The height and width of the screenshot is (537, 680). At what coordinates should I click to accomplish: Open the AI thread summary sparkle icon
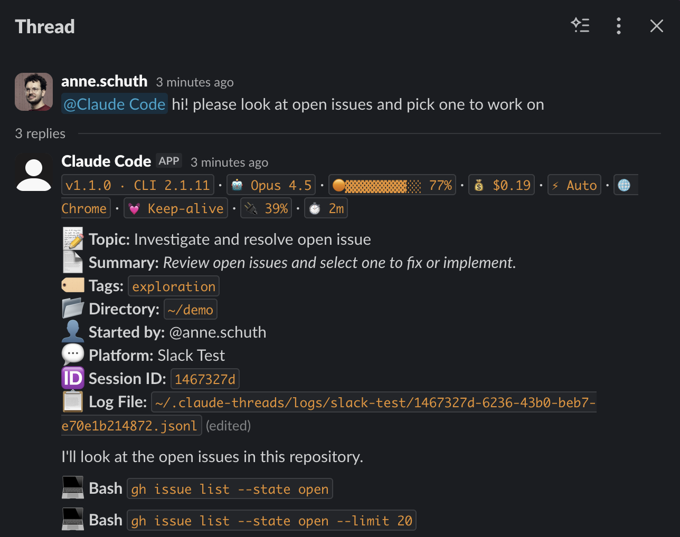580,25
